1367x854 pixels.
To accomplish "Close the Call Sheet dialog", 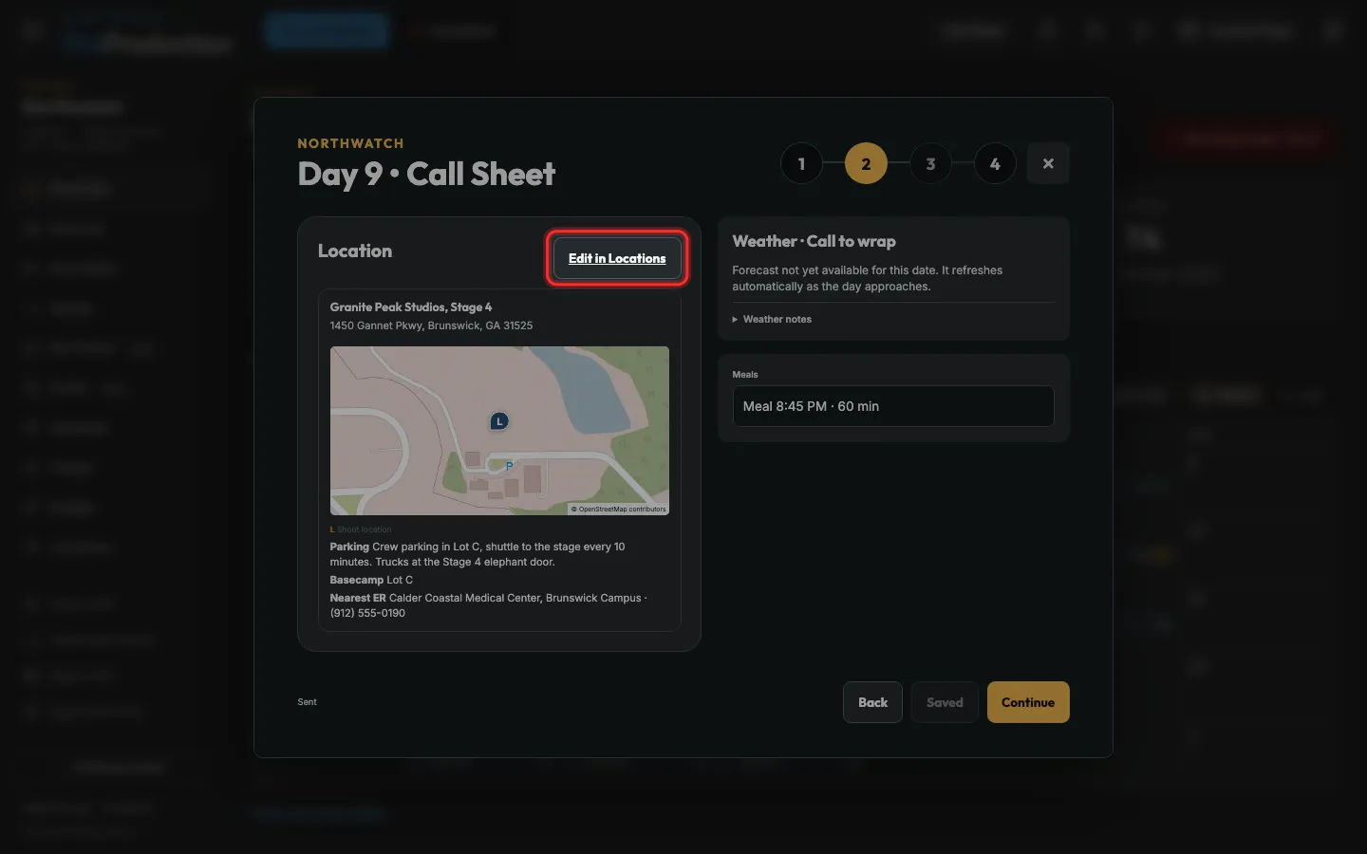I will click(x=1048, y=163).
